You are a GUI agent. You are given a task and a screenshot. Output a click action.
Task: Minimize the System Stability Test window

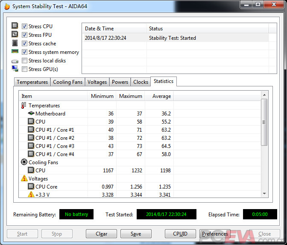(x=246, y=4)
